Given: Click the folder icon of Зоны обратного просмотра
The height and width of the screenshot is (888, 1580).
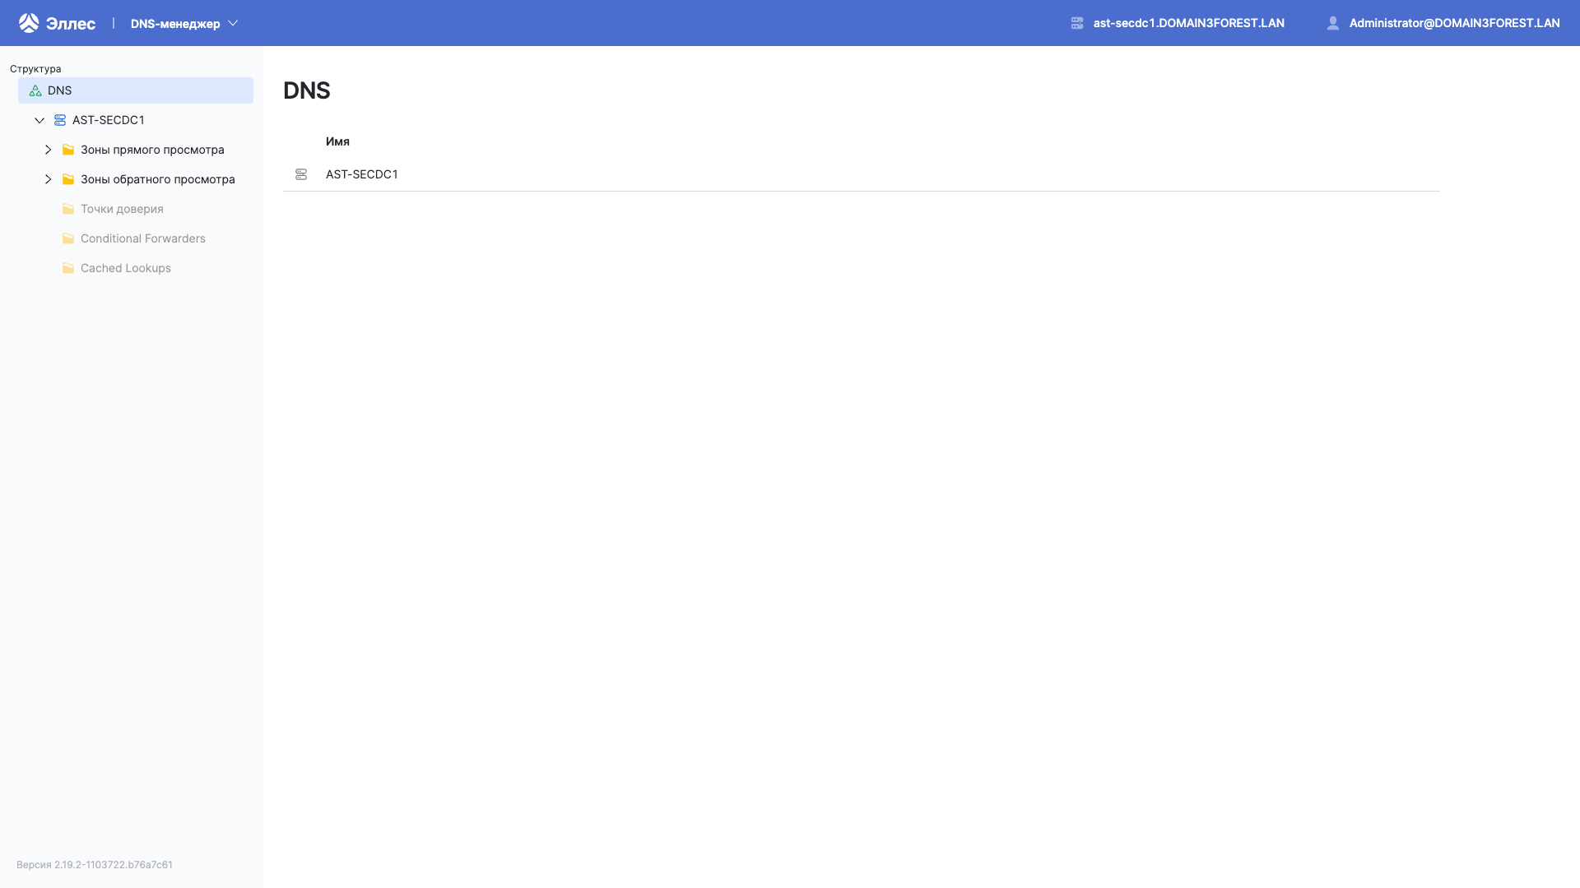Looking at the screenshot, I should (67, 179).
